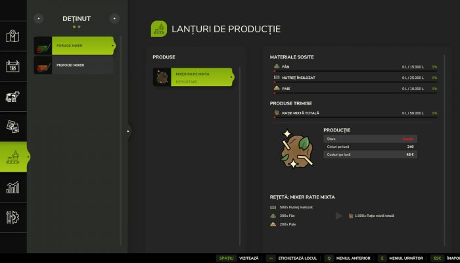Select Pigfood Mixer production point

click(x=74, y=66)
